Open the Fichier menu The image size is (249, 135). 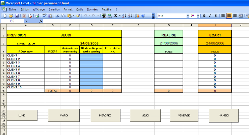point(13,9)
